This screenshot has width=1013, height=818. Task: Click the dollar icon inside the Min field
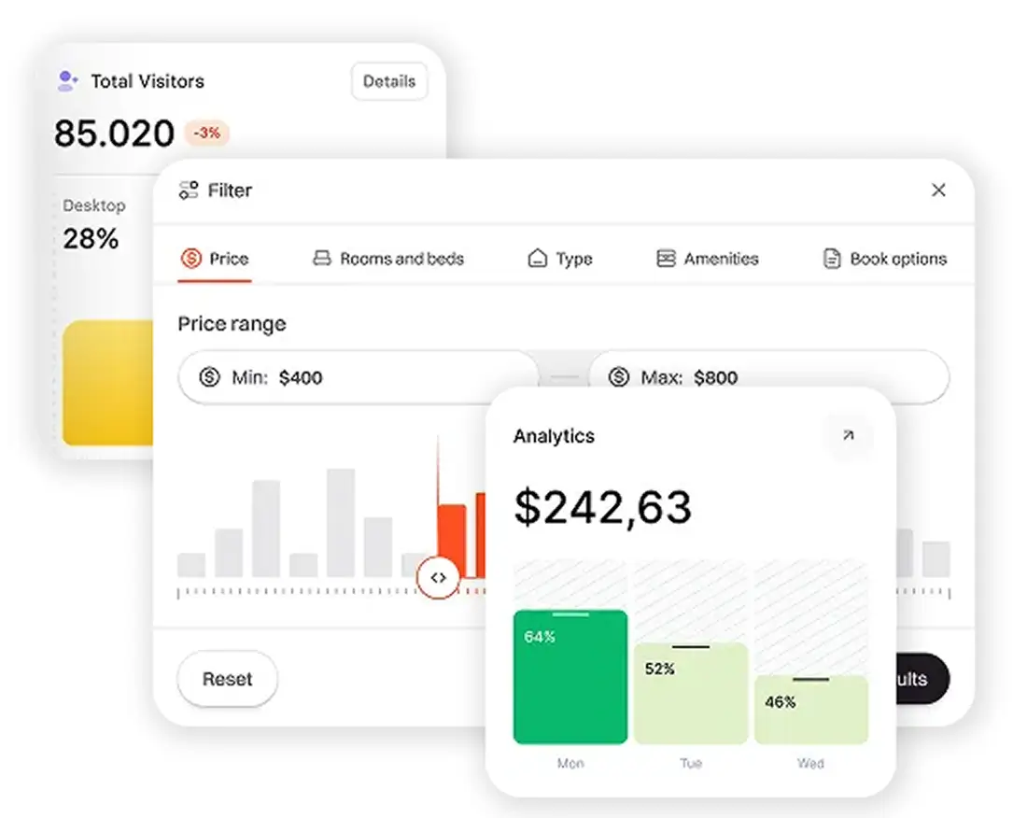[210, 377]
